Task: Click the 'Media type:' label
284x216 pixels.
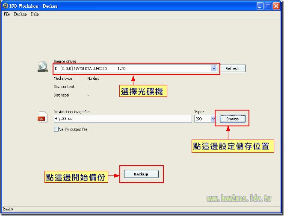Action: (63, 79)
